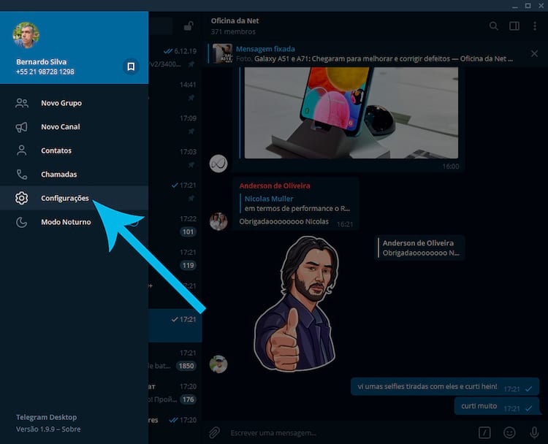Open the emoji picker smiley icon
Viewport: 548px width, 444px height.
click(x=509, y=432)
